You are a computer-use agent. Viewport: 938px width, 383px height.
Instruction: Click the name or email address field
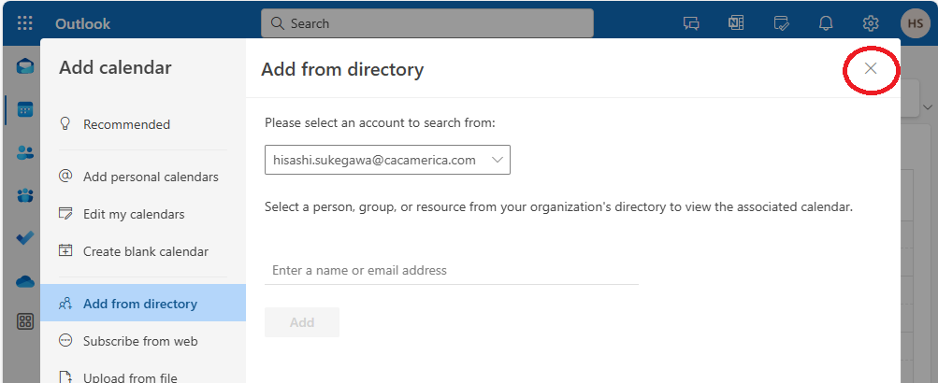(451, 270)
